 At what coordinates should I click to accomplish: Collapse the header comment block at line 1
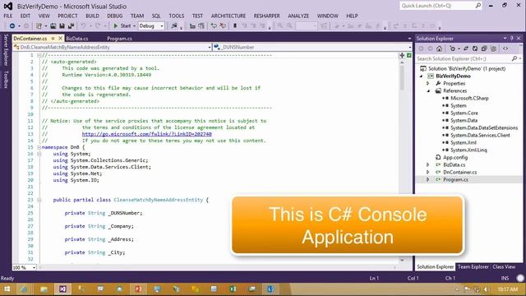coord(39,55)
